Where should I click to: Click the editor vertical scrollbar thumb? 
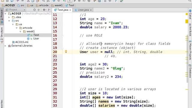[x=187, y=59]
